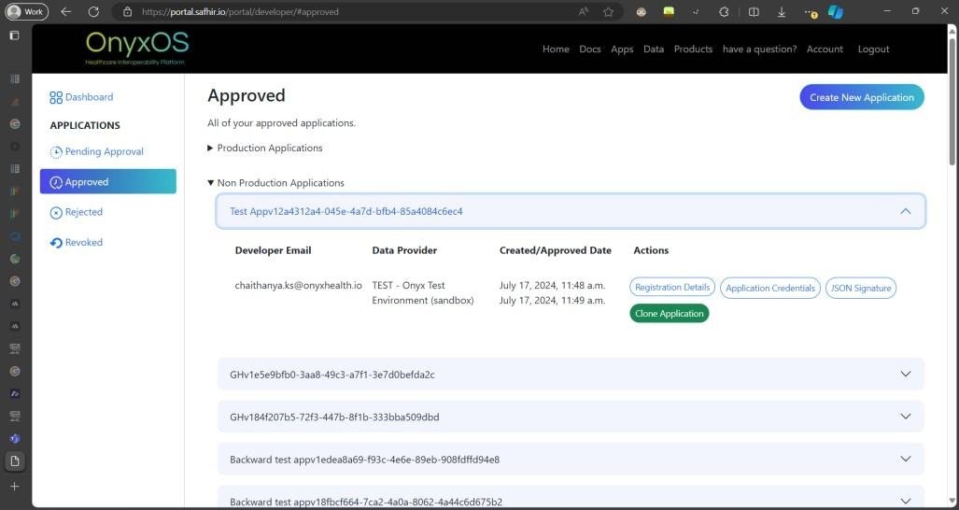Viewport: 959px width, 510px height.
Task: Click the address bar URL field
Action: (355, 12)
